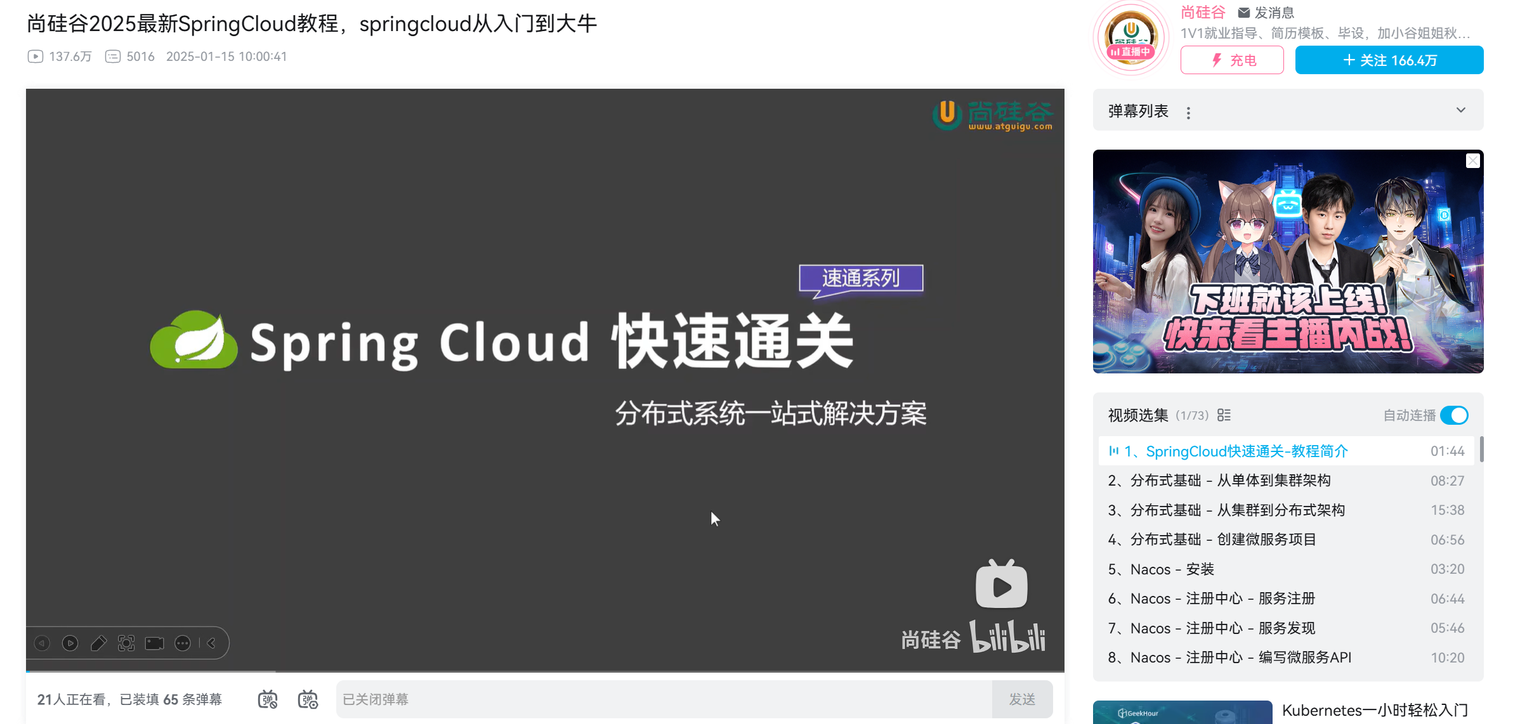The image size is (1520, 724).
Task: Select the pencil annotation tool
Action: coord(98,643)
